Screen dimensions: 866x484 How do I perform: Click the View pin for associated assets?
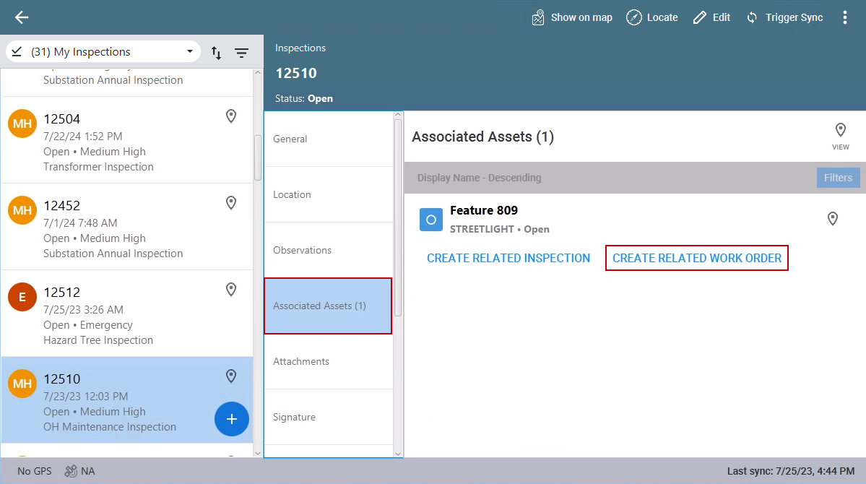pos(840,135)
